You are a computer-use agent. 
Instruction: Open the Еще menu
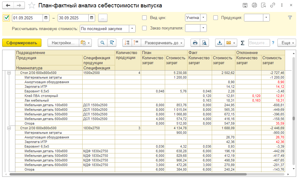coord(287,43)
